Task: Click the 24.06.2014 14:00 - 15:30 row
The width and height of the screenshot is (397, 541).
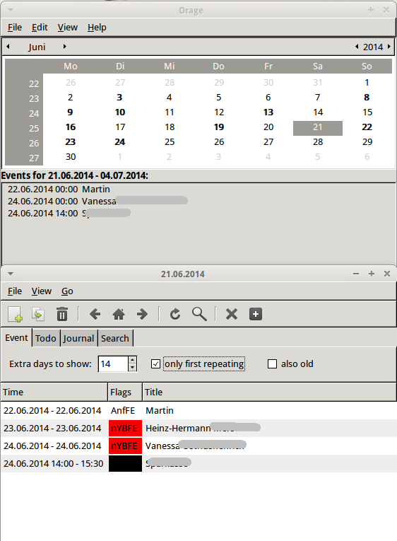Action: pyautogui.click(x=198, y=463)
